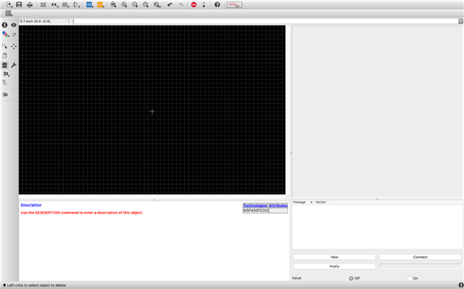Viewport: 464px width, 289px height.
Task: Click the bottom Invoke/gate icon in sidebar
Action: tap(4, 95)
